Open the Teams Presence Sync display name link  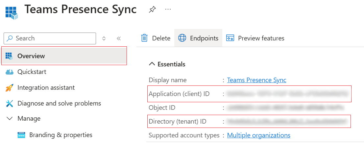[x=257, y=80]
